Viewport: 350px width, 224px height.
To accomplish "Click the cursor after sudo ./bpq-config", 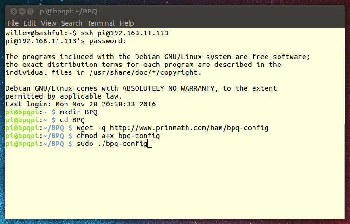I will [150, 144].
